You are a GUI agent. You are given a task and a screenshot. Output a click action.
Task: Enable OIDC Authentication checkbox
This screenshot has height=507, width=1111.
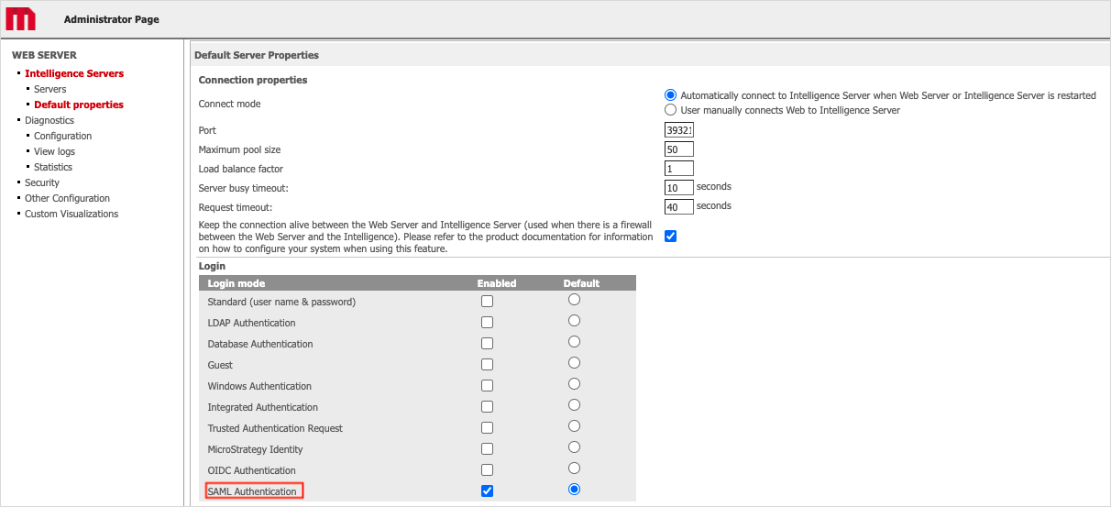pos(487,470)
